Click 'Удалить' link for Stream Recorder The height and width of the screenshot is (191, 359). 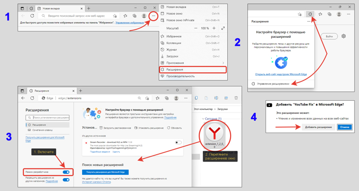tap(116, 152)
